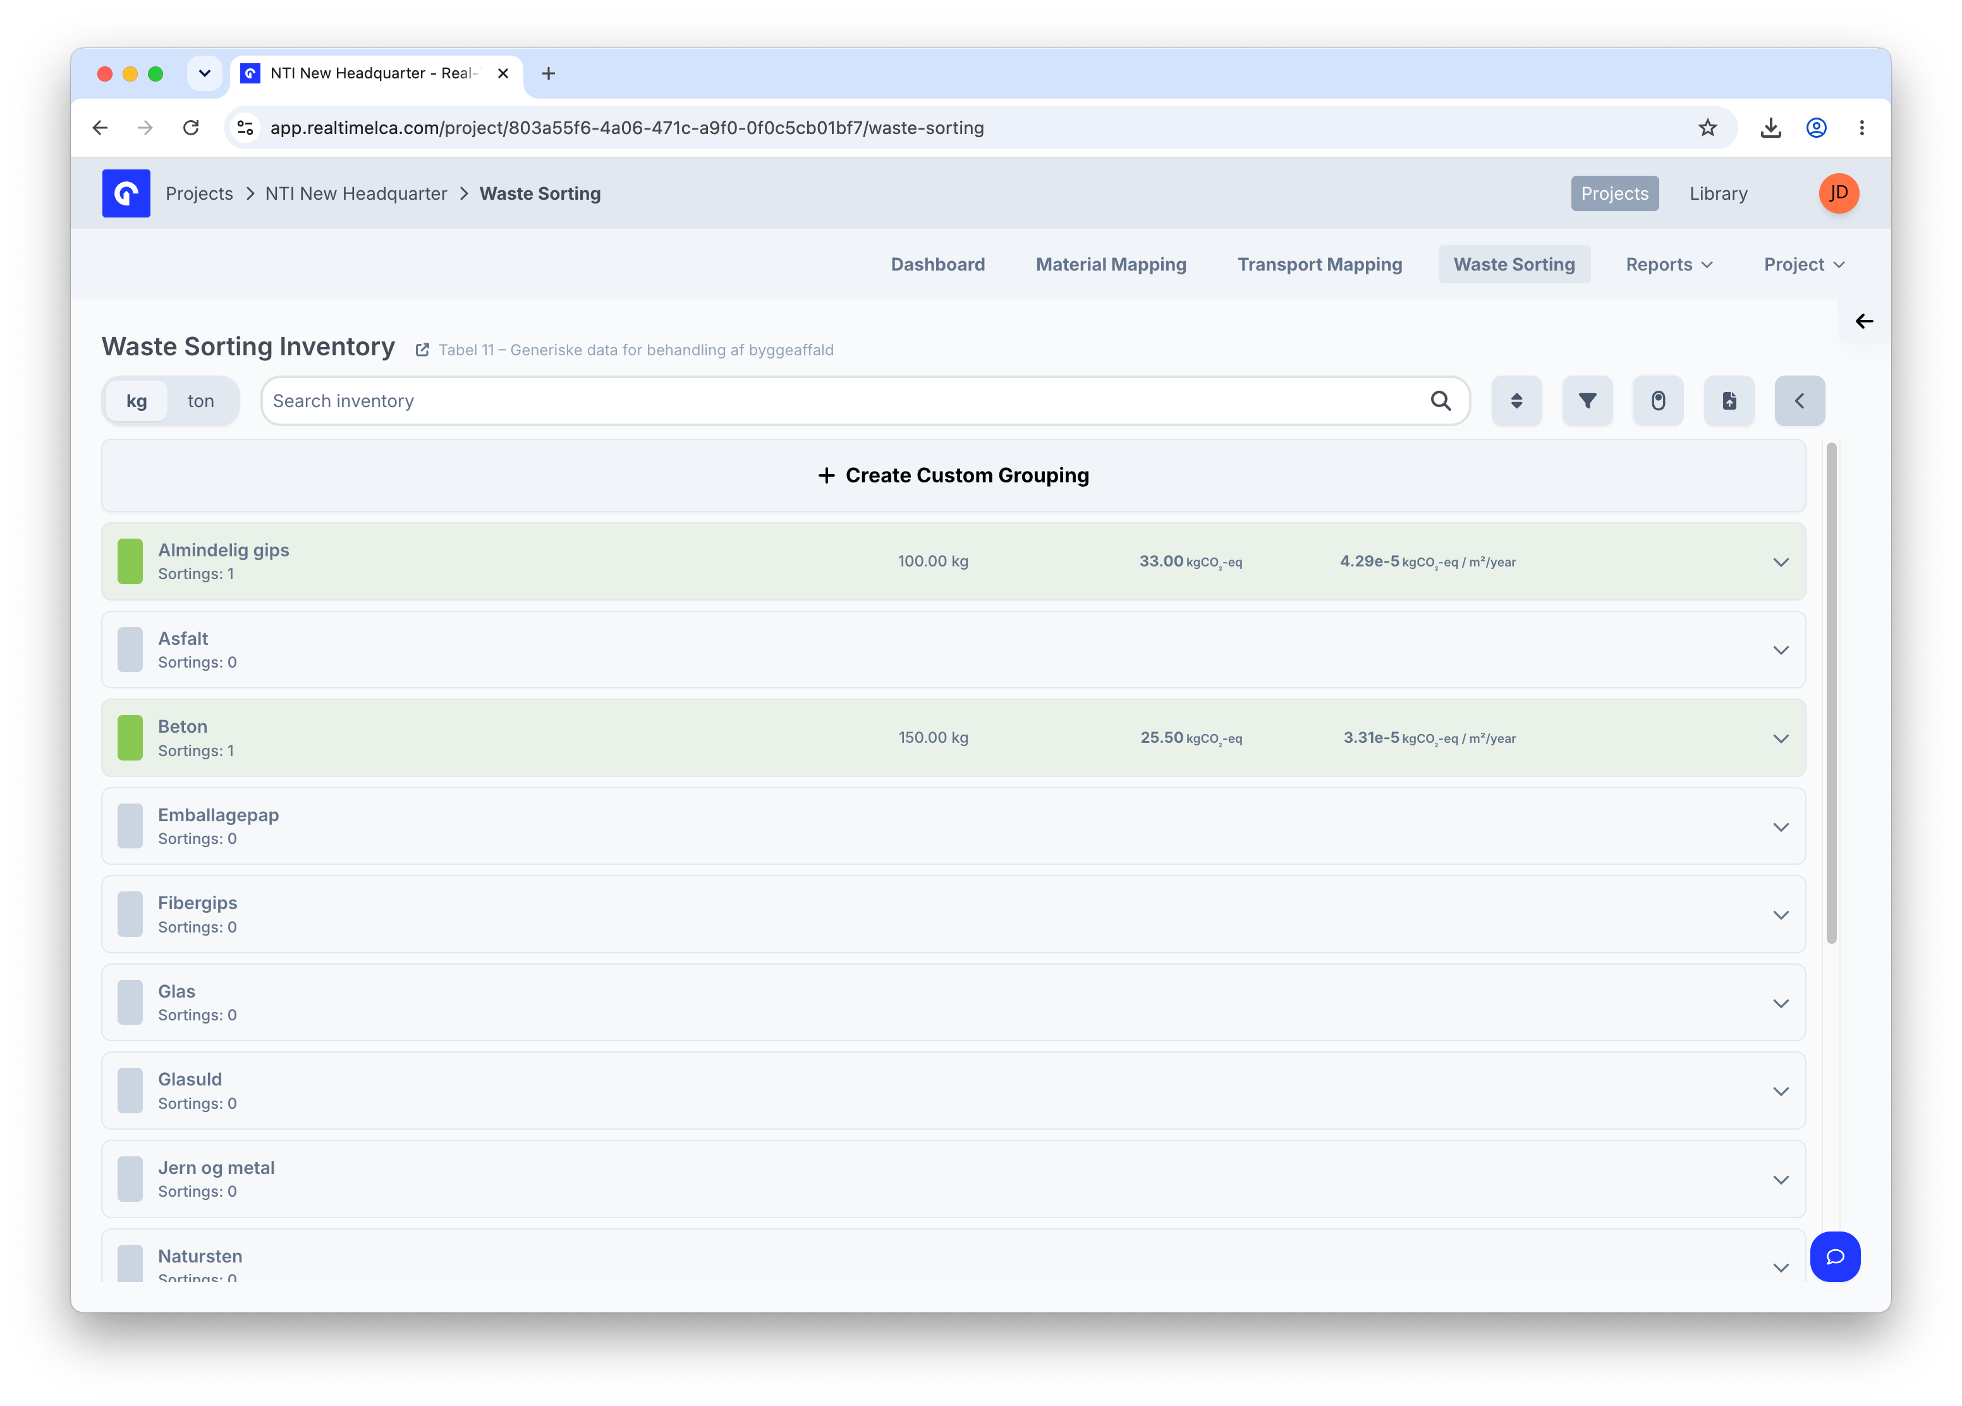Bookmark page with star icon
Image resolution: width=1962 pixels, height=1406 pixels.
click(x=1707, y=128)
